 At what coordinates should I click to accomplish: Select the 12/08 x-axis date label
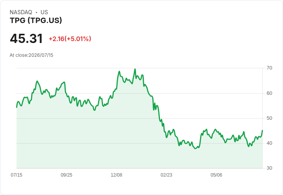[x=117, y=175]
